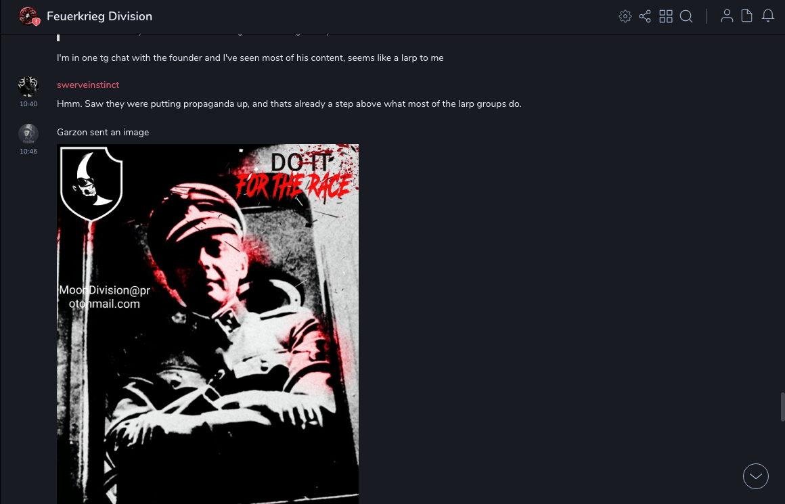Click swerveinstinct's profile avatar
The image size is (785, 504).
[28, 86]
